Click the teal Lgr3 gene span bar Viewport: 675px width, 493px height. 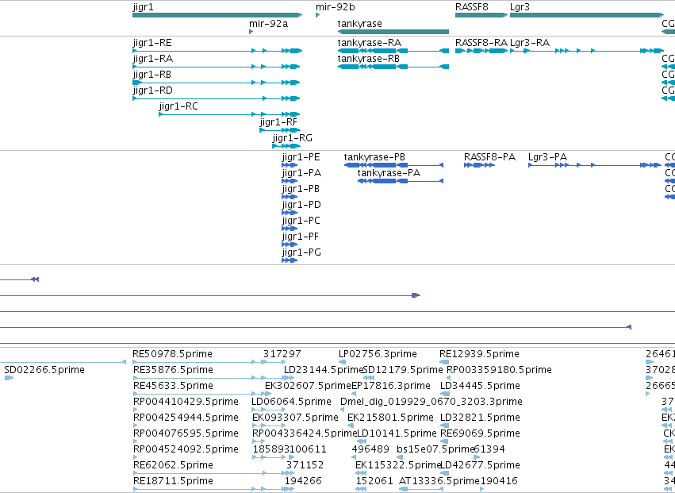click(x=587, y=16)
